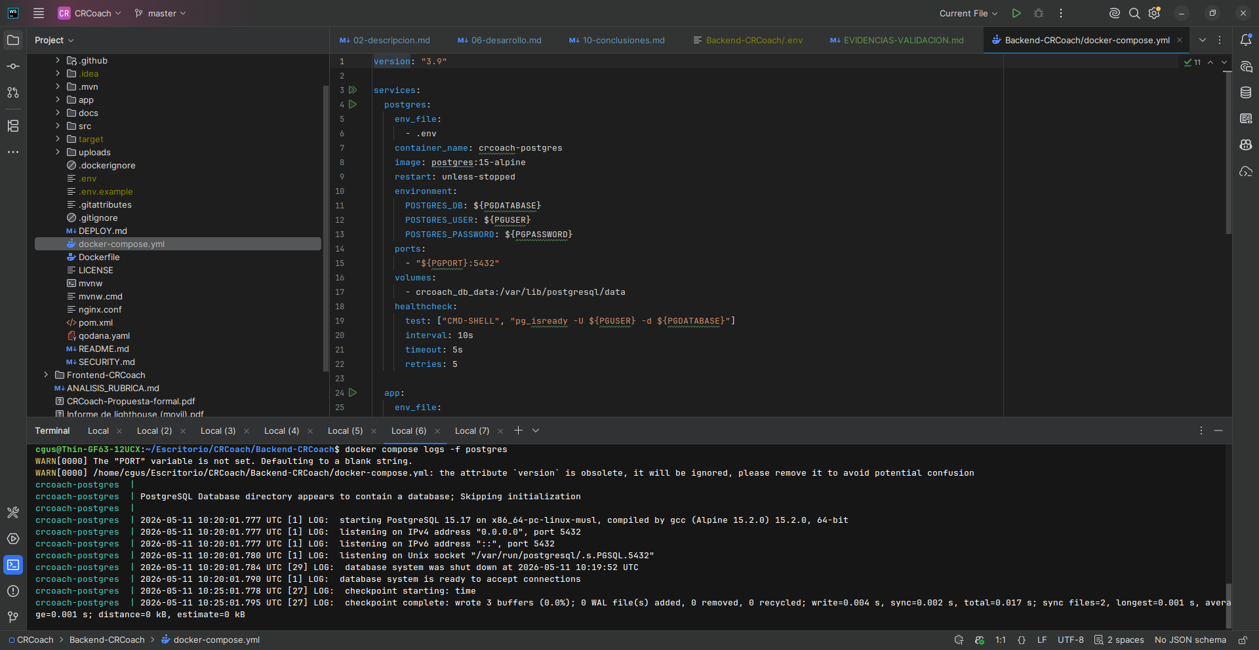Run the postgres service gutter icon
Image resolution: width=1259 pixels, height=650 pixels.
point(353,104)
